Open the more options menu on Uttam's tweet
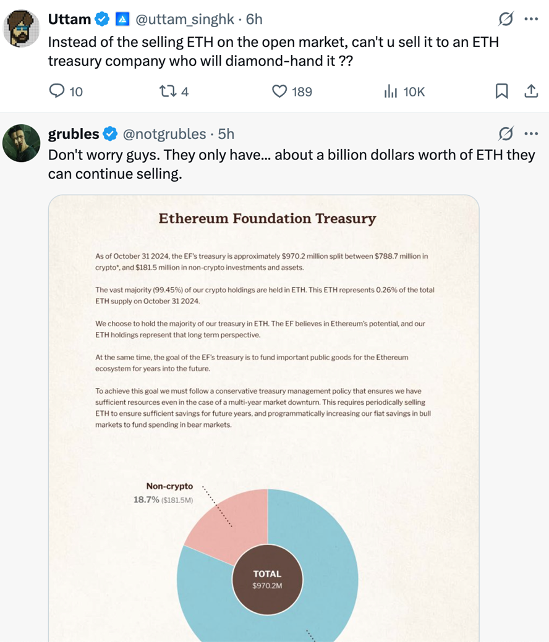Image resolution: width=549 pixels, height=642 pixels. 530,20
